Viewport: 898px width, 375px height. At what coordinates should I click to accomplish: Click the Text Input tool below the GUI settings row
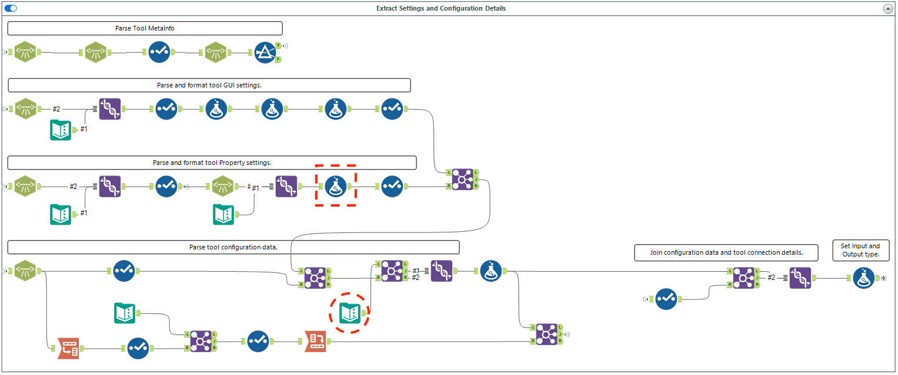tap(60, 130)
